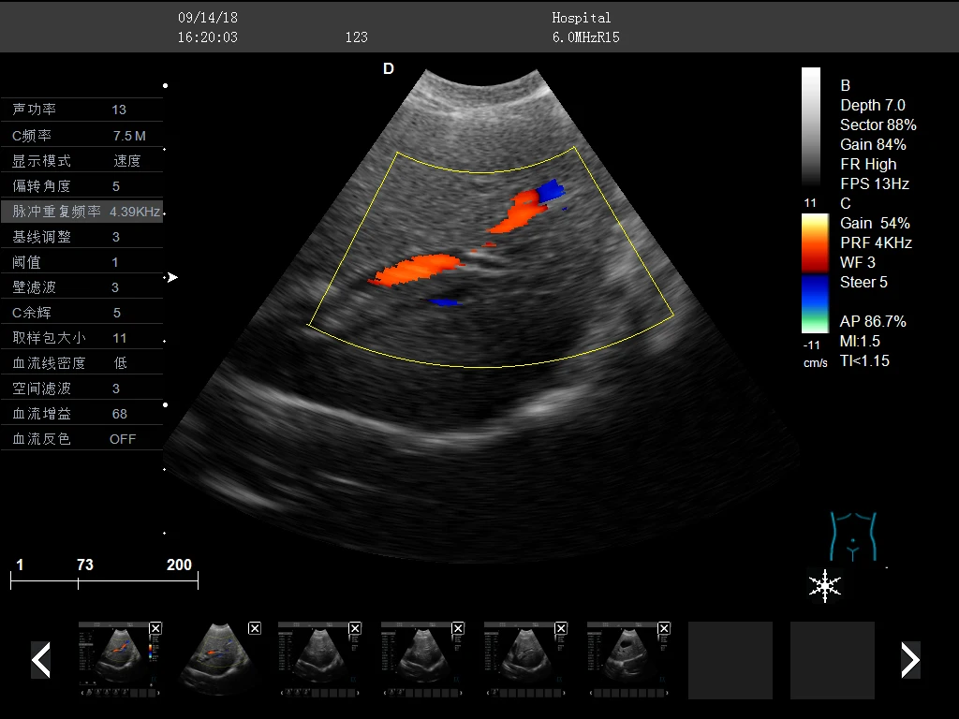Close the last saved thumbnail with X
This screenshot has width=959, height=719.
click(x=663, y=628)
